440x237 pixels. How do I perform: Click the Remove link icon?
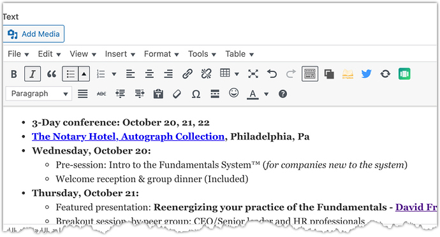click(206, 74)
